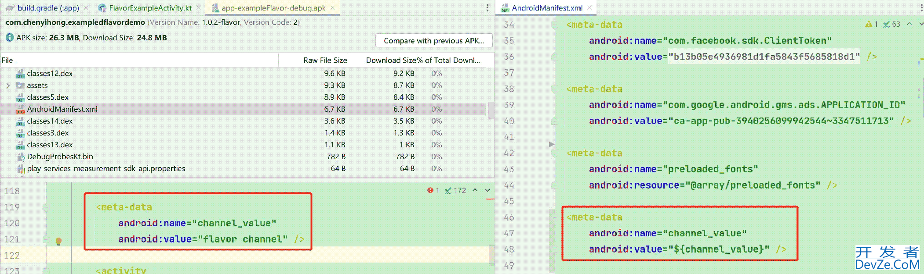Select AndroidManifest.xml in the APK file list

coord(62,109)
